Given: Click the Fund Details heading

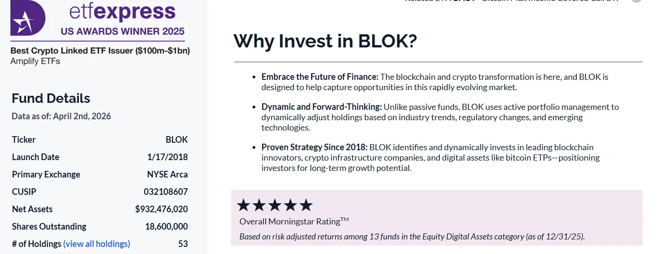Looking at the screenshot, I should click(x=51, y=99).
